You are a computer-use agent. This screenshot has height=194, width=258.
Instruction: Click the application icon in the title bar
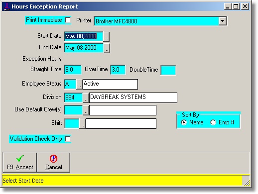pos(6,6)
